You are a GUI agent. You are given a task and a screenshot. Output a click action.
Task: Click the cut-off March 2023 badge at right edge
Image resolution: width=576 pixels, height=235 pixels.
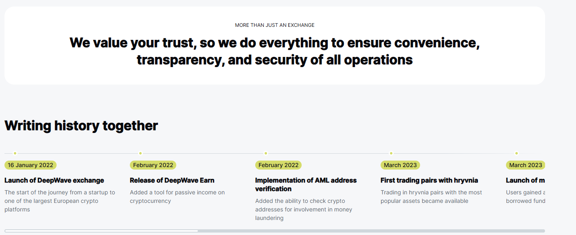pos(525,165)
